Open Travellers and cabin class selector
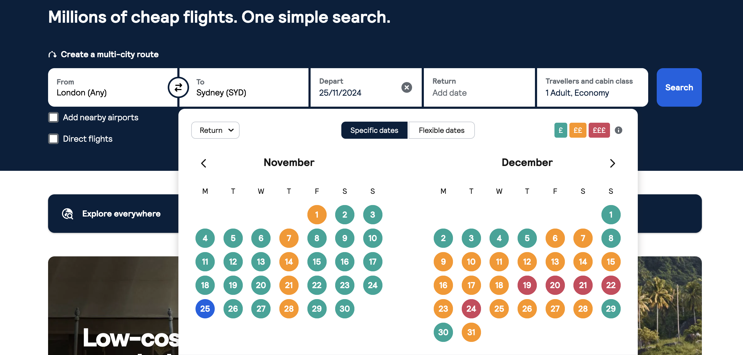 click(592, 87)
